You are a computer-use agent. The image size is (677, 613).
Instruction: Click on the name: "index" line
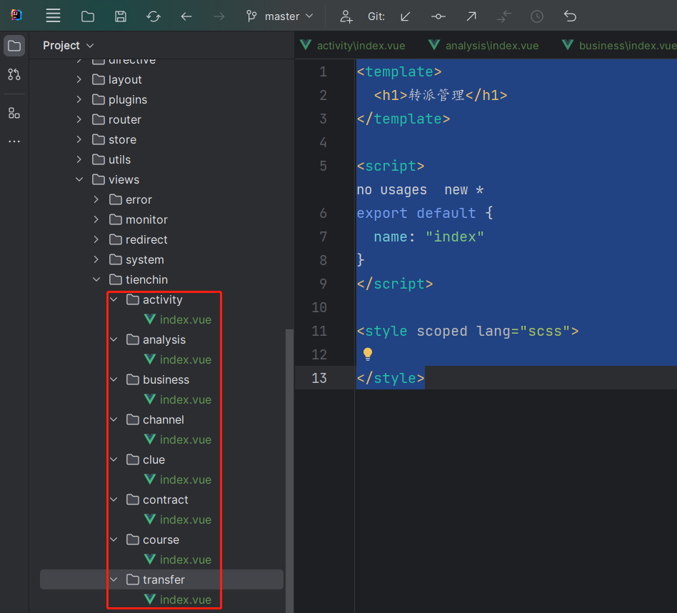(x=428, y=236)
